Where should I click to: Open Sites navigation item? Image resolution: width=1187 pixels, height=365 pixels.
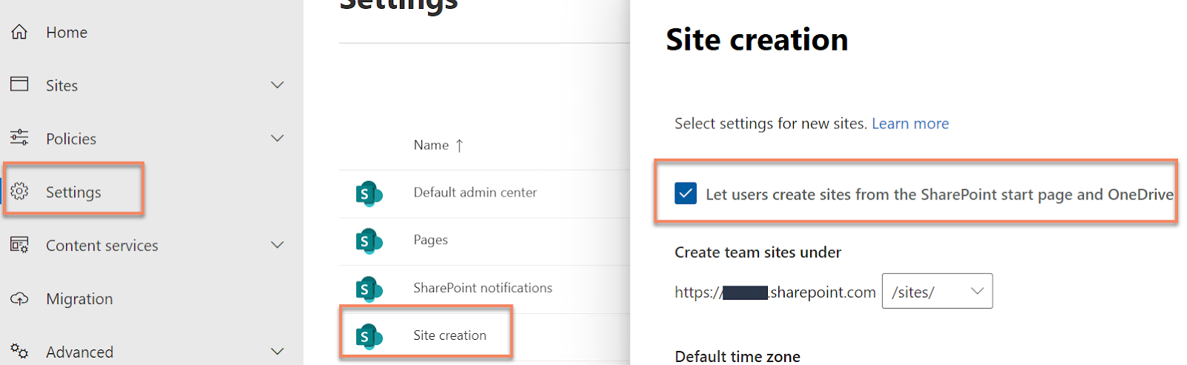(x=62, y=86)
